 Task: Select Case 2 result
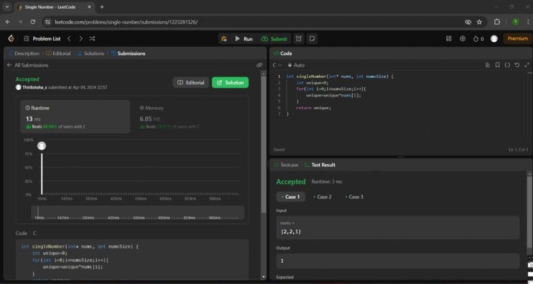[x=322, y=197]
